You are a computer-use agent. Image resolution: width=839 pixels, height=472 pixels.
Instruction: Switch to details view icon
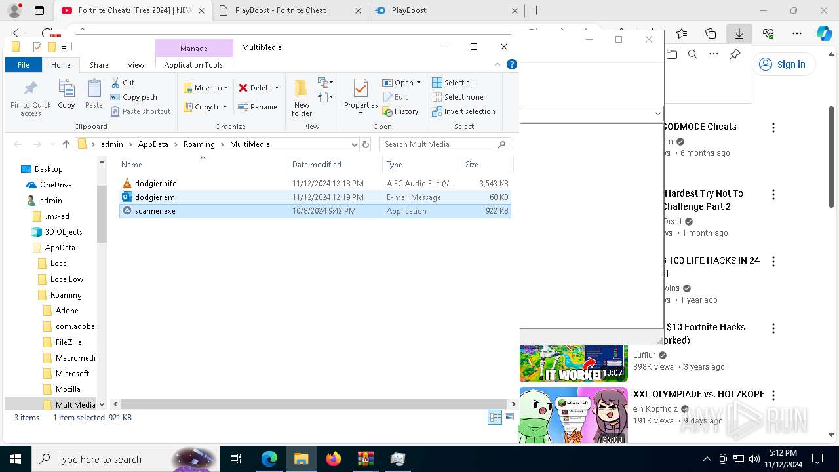coord(495,418)
